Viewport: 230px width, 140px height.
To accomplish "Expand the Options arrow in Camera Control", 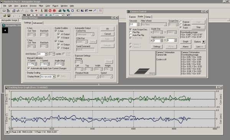I will tap(204, 42).
